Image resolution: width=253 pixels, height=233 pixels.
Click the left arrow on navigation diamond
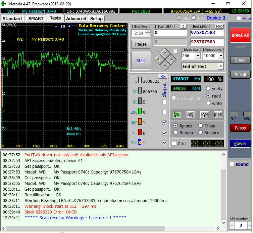click(x=158, y=59)
